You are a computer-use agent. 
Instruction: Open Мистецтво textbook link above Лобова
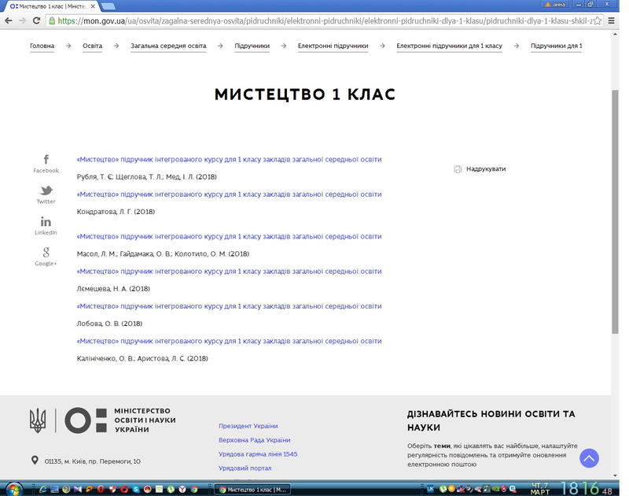229,306
